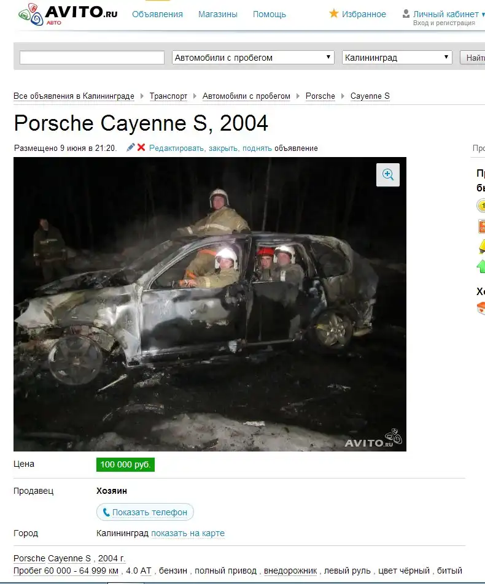Click the yellow highlighter icon in sidebar
Image resolution: width=485 pixels, height=584 pixels.
(x=481, y=247)
